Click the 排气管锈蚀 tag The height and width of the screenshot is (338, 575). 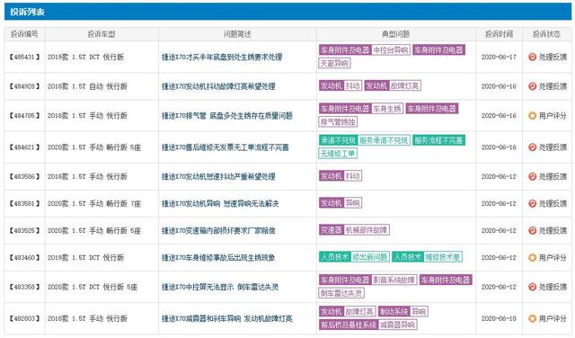[x=338, y=122]
